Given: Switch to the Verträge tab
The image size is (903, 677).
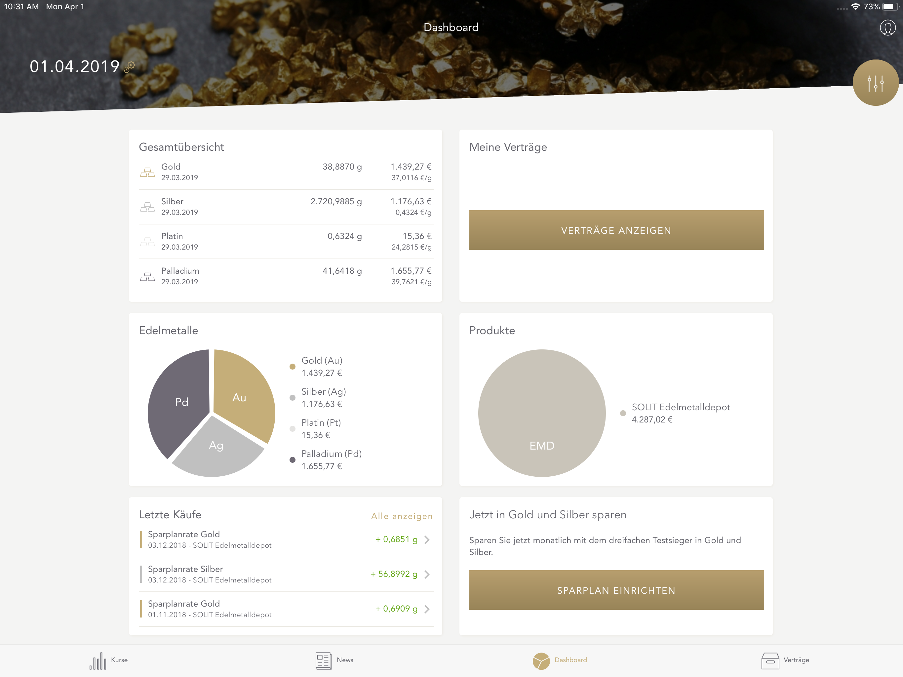Looking at the screenshot, I should 796,660.
